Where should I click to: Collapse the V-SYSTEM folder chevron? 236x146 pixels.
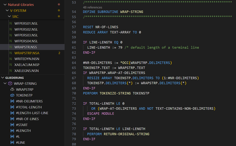coord(7,11)
